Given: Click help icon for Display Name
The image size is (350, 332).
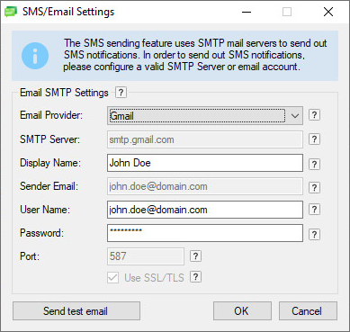Looking at the screenshot, I should pos(314,165).
